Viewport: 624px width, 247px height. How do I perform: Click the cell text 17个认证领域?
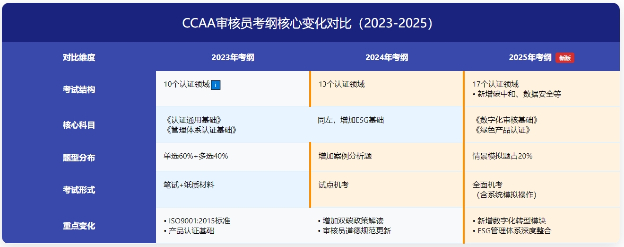pyautogui.click(x=496, y=84)
